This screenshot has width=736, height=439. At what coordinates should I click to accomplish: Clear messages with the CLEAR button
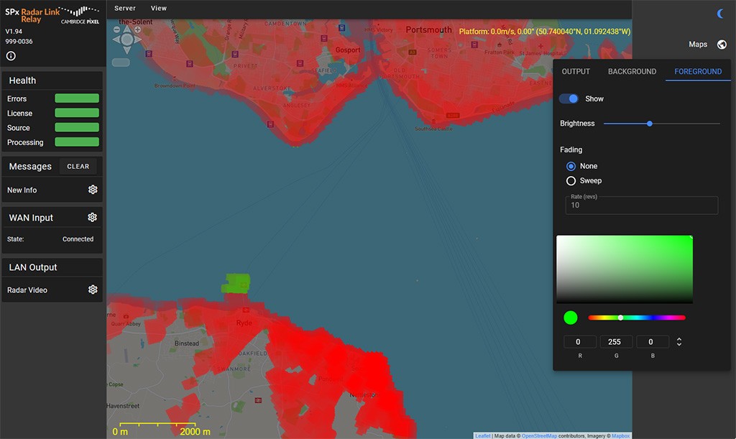[78, 166]
